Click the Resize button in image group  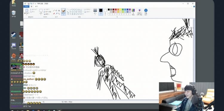(x=47, y=12)
